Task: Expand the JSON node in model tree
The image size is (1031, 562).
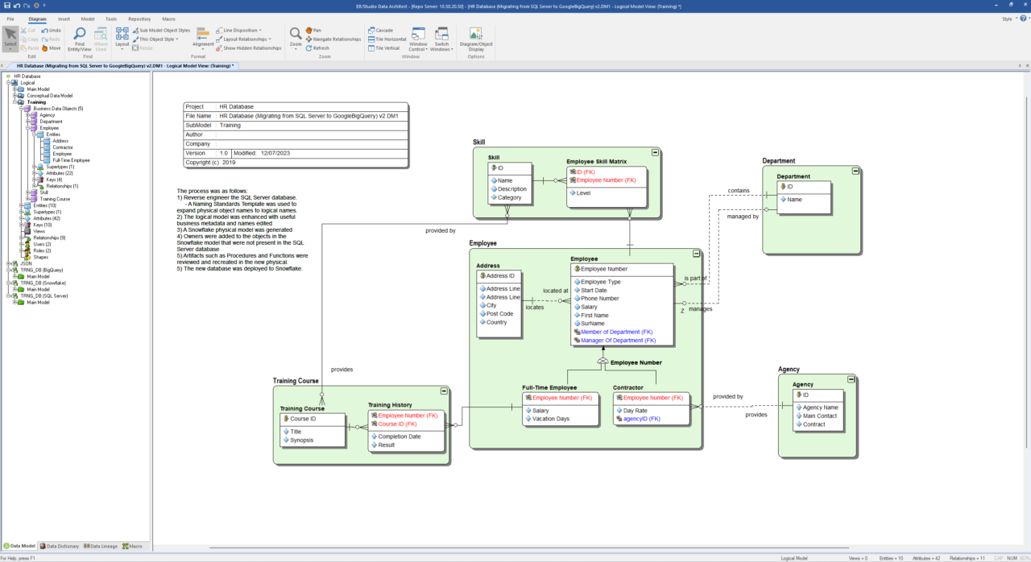Action: point(8,263)
